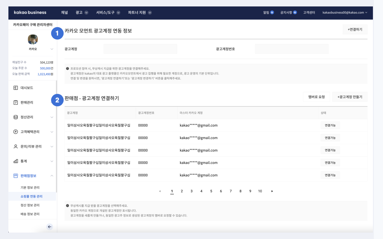Click the 고객혜택관리 P-circle icon

[x=16, y=132]
